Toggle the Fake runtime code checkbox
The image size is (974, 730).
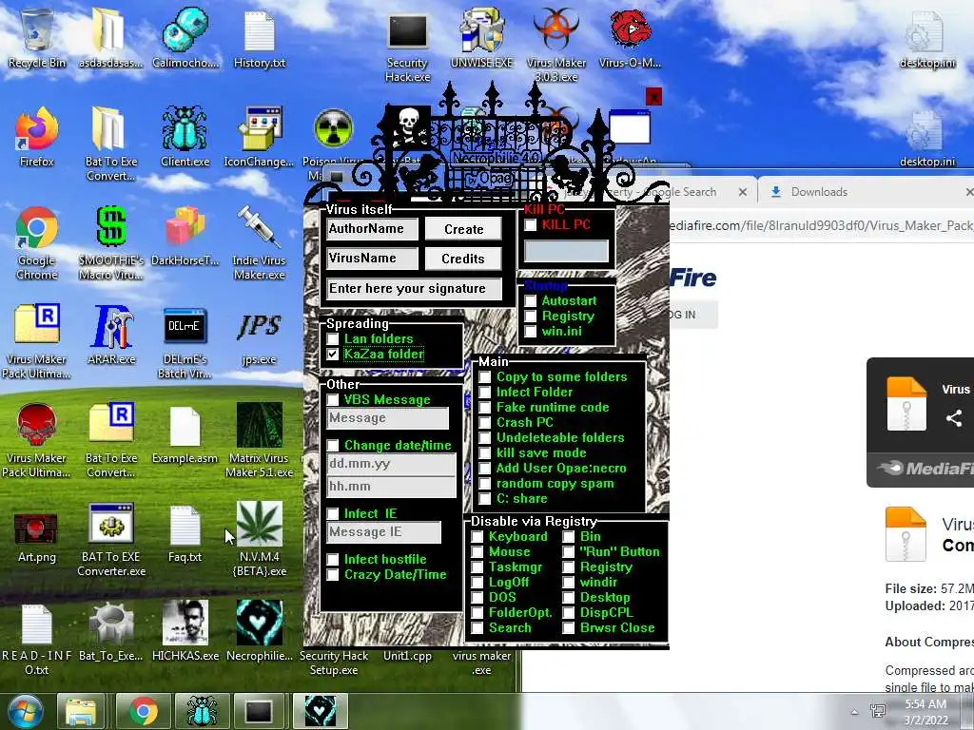pyautogui.click(x=485, y=407)
